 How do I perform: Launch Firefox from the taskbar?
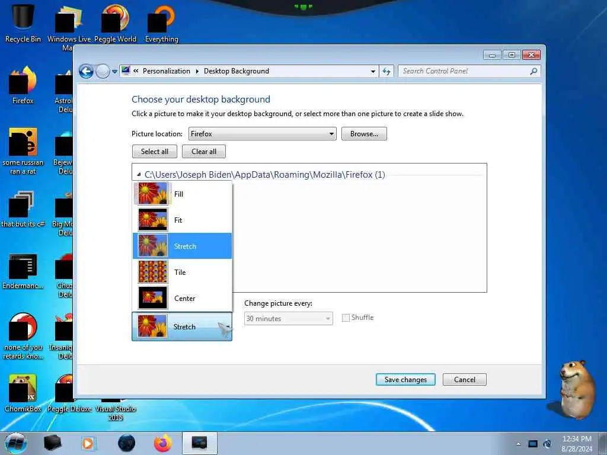163,443
